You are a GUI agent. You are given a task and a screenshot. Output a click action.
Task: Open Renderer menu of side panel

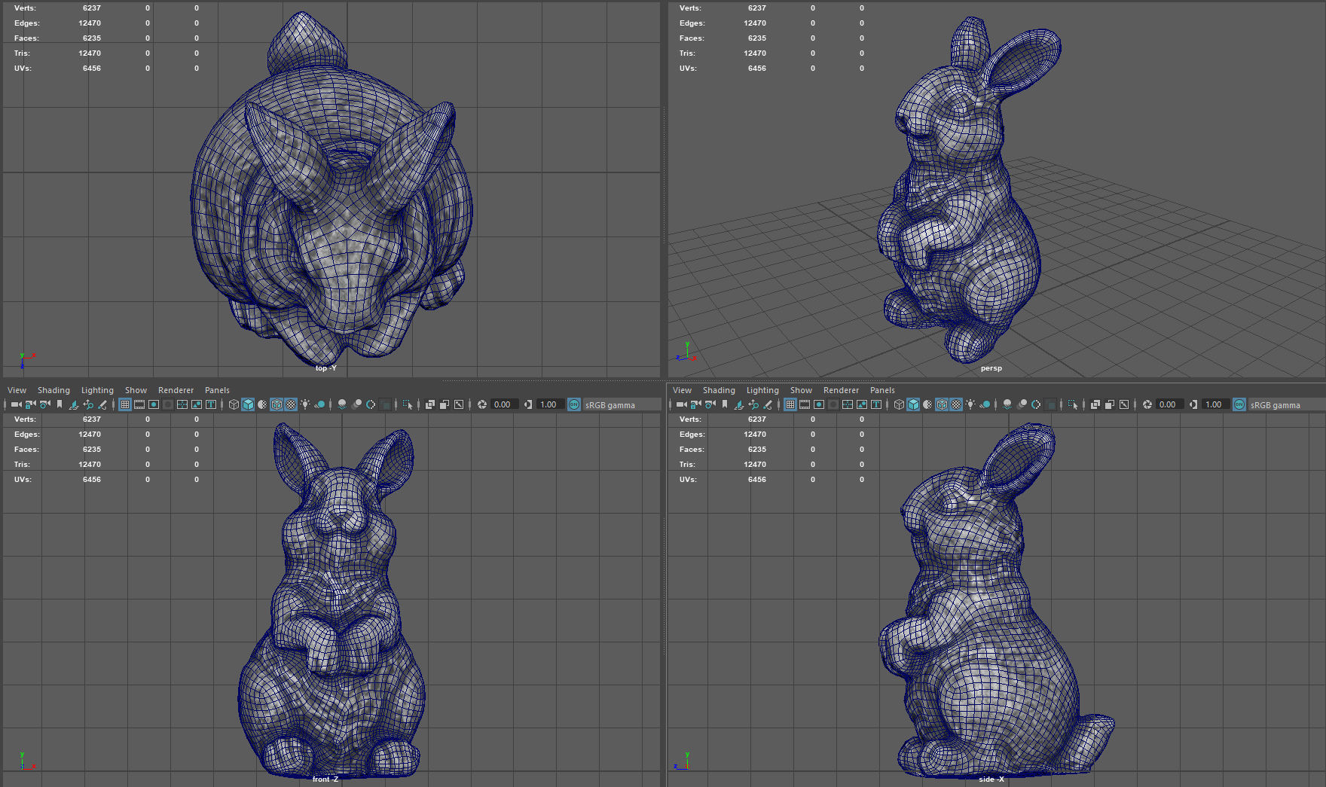point(841,390)
